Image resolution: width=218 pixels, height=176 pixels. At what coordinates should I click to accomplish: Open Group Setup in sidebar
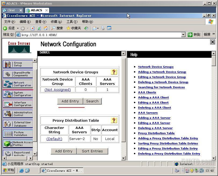click(x=18, y=64)
